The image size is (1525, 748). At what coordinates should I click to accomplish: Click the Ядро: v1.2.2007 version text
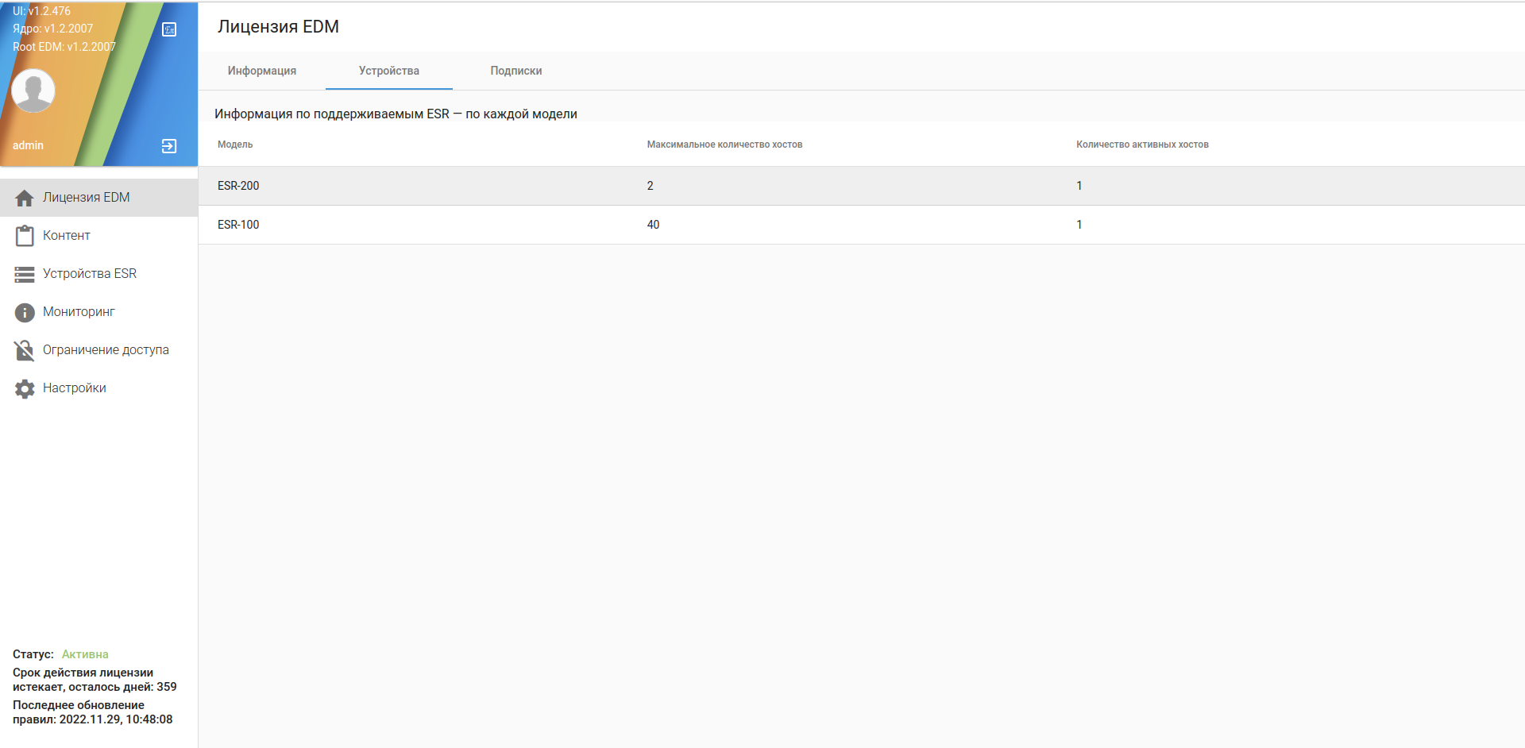click(52, 29)
